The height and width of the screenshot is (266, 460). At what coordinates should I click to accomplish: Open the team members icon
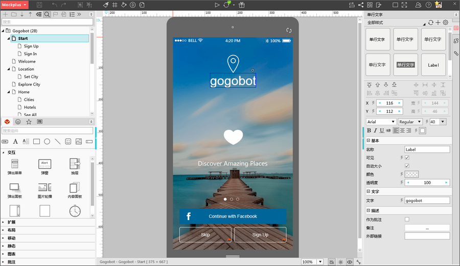pyautogui.click(x=418, y=5)
